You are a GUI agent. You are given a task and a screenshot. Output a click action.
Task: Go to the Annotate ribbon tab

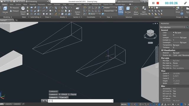point(57,4)
